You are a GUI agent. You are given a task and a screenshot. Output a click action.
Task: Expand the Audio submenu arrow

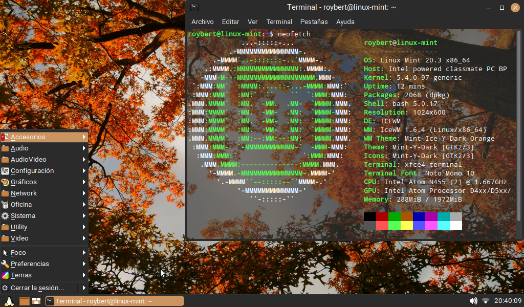click(x=84, y=148)
